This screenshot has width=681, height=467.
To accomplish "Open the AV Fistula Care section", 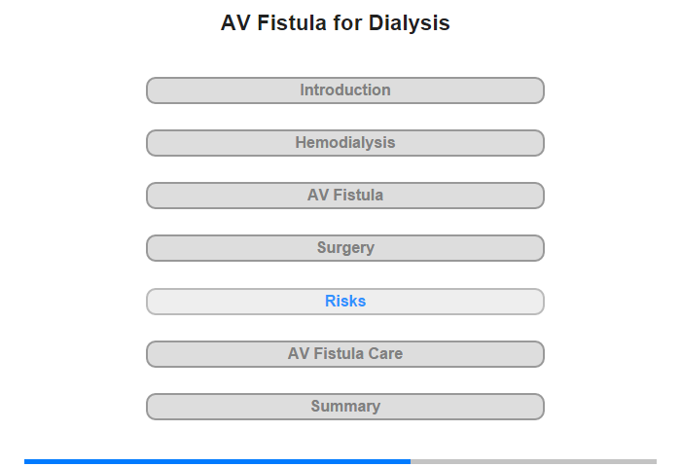I will [344, 354].
